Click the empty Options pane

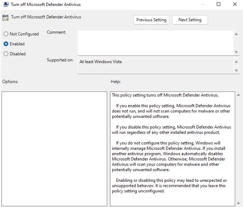(54, 149)
